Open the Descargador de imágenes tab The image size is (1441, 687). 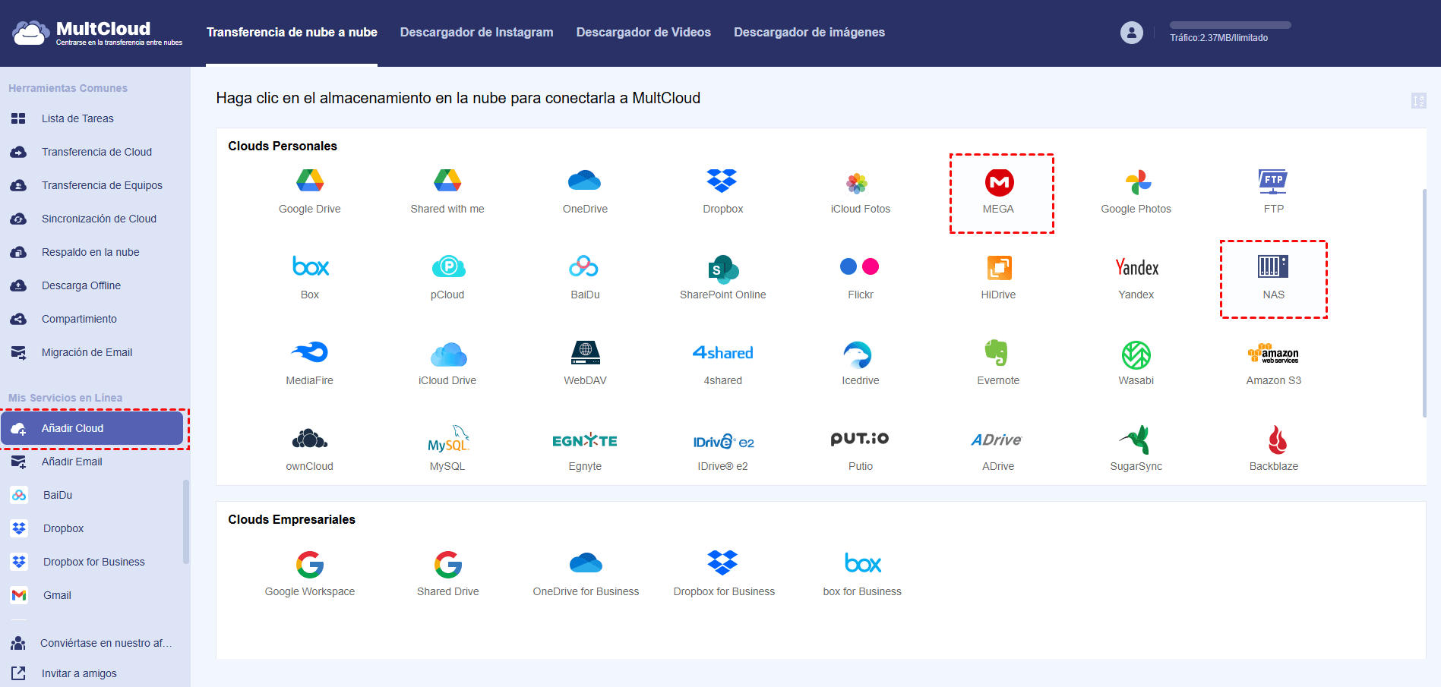coord(809,32)
